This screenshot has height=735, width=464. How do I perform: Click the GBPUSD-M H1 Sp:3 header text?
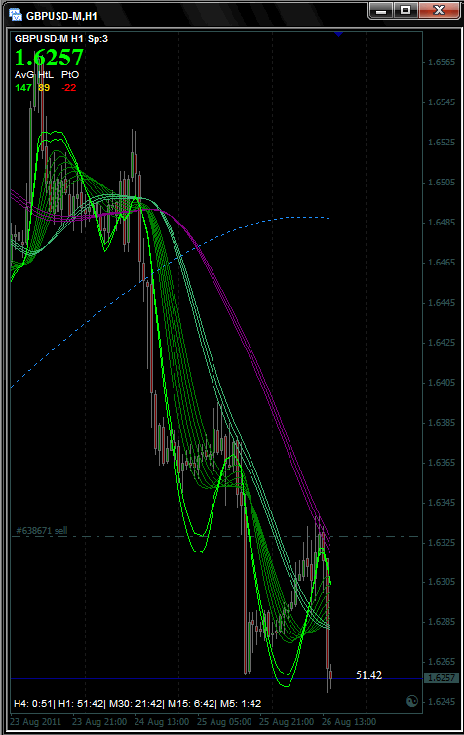61,39
